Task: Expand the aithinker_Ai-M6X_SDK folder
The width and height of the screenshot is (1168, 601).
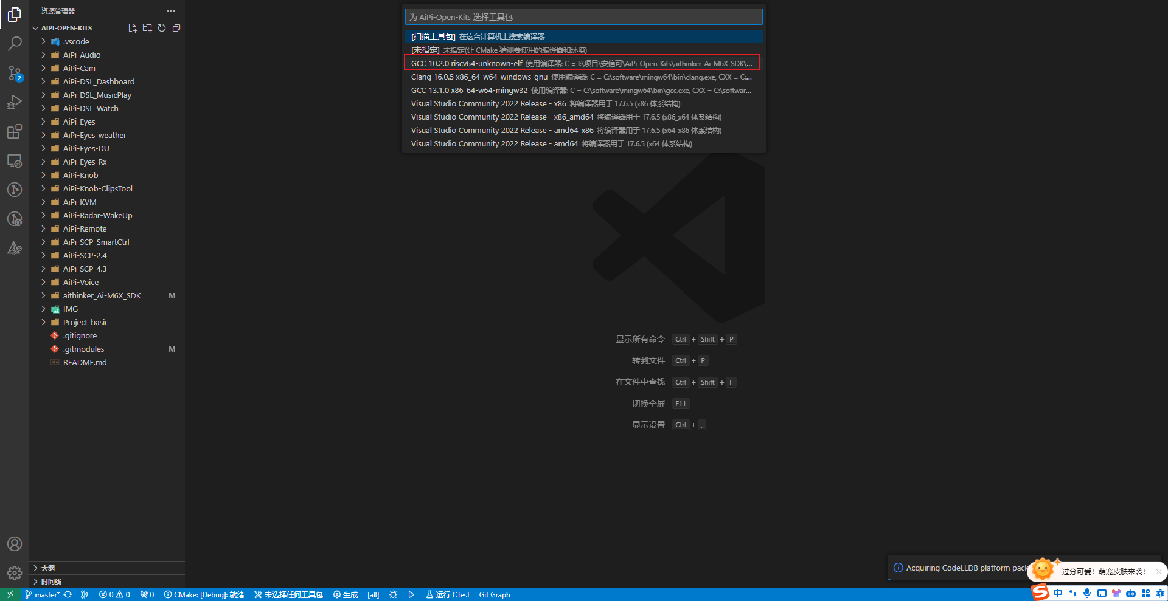Action: (x=107, y=295)
